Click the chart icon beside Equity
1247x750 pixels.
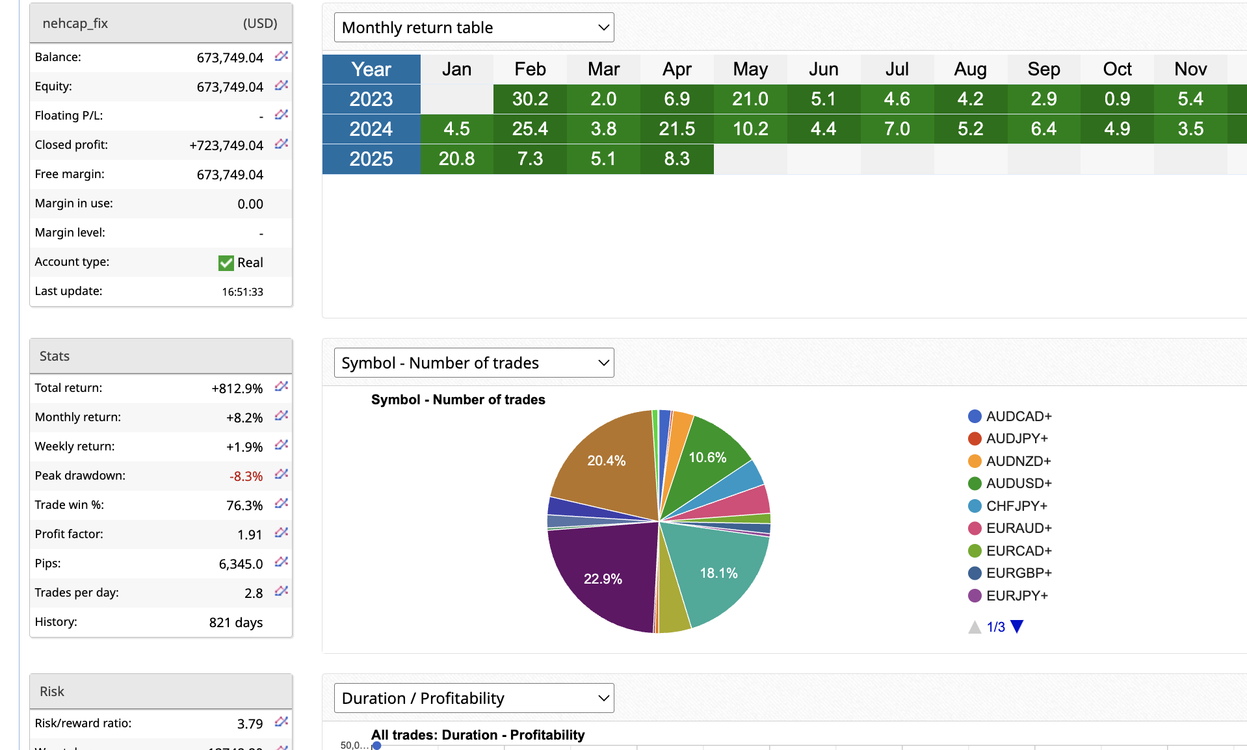pyautogui.click(x=281, y=86)
